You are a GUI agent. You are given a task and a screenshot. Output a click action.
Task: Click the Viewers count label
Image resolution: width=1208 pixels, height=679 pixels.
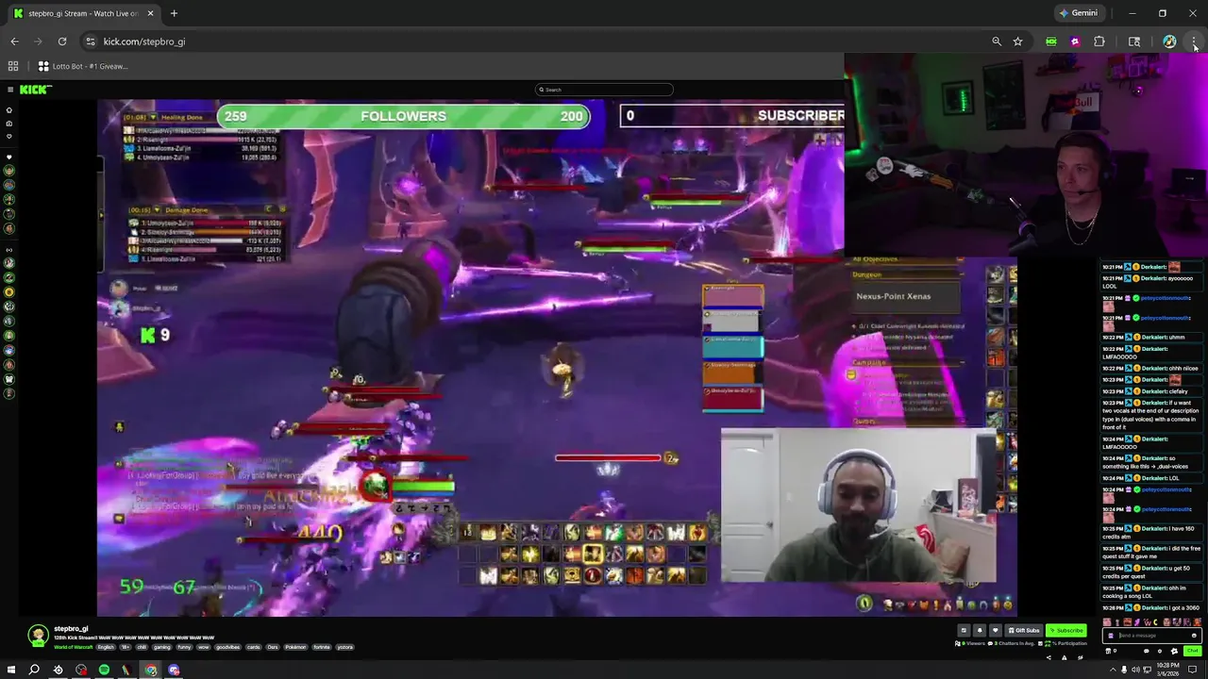(973, 643)
